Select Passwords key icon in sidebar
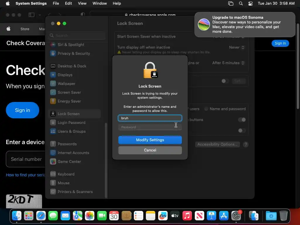 (53, 144)
